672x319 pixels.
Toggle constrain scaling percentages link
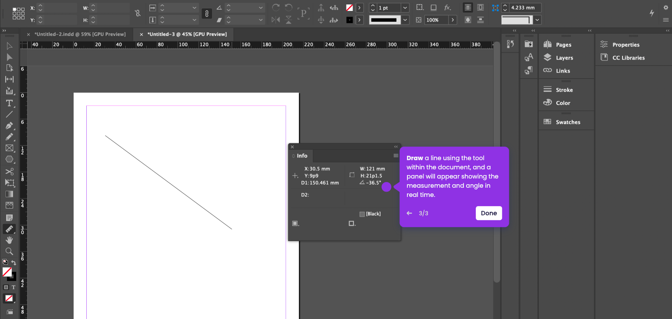click(207, 14)
